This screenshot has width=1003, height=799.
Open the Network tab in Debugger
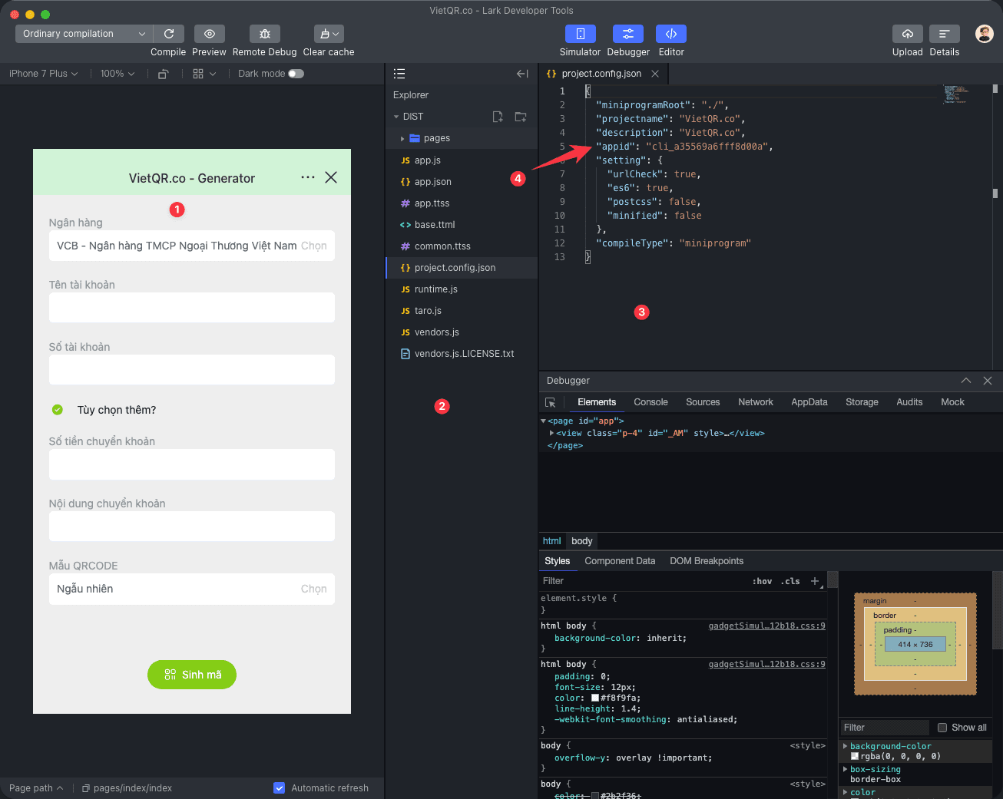(755, 402)
